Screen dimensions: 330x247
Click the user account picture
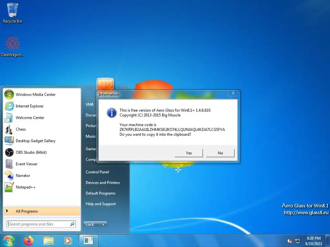point(105,85)
